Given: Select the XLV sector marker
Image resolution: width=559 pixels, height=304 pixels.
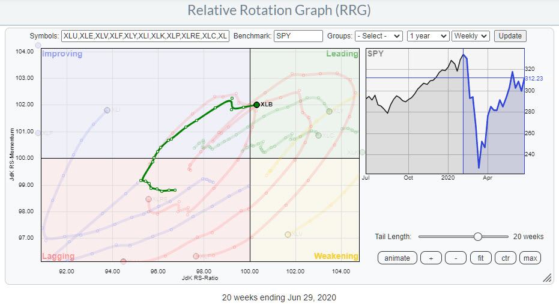Looking at the screenshot, I should (288, 234).
